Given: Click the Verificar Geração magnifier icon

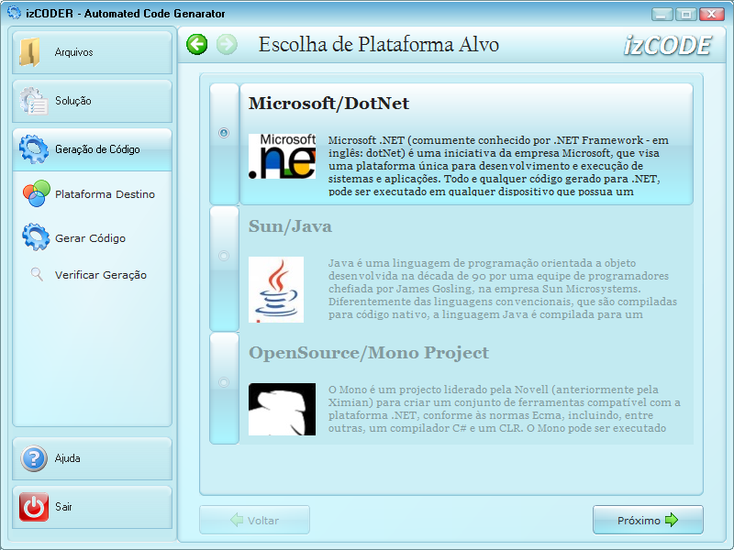Looking at the screenshot, I should [x=37, y=274].
